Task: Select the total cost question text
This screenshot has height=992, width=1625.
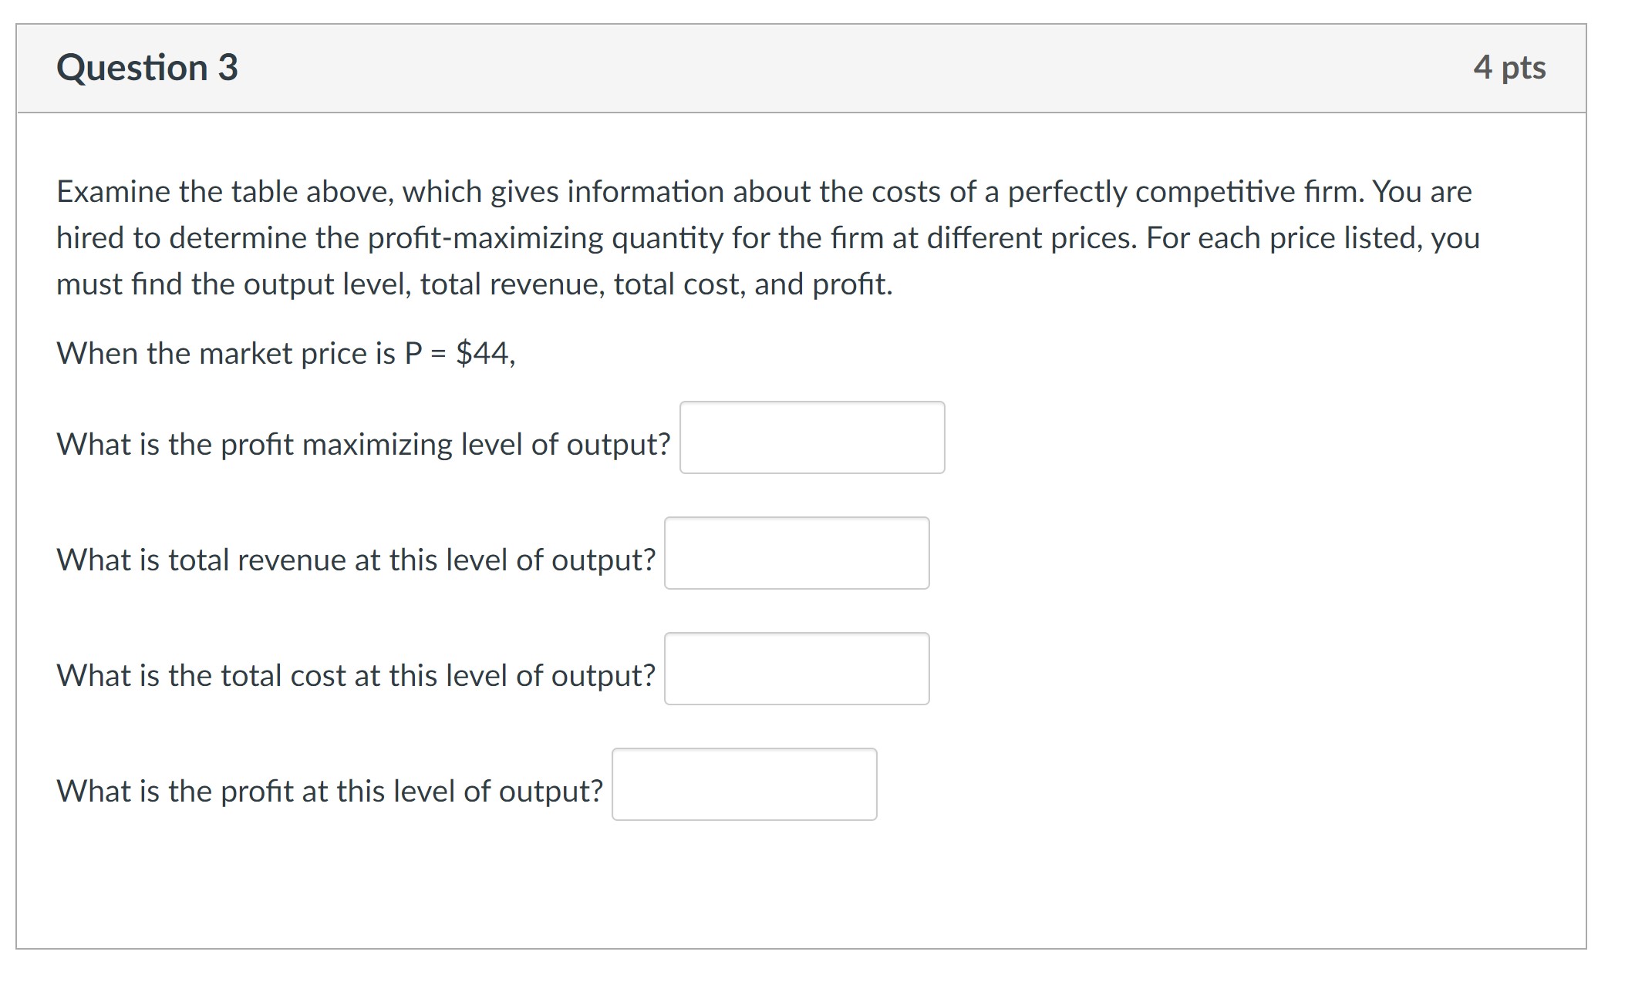Action: (x=356, y=675)
